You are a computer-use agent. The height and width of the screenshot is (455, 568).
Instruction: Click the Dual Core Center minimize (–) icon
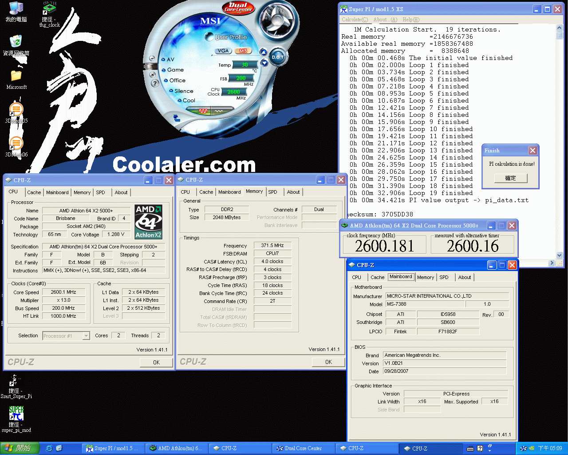(x=152, y=59)
